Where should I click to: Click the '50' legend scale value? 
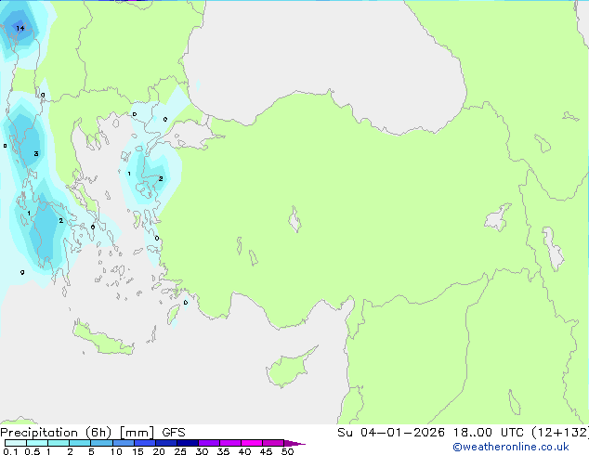click(287, 451)
